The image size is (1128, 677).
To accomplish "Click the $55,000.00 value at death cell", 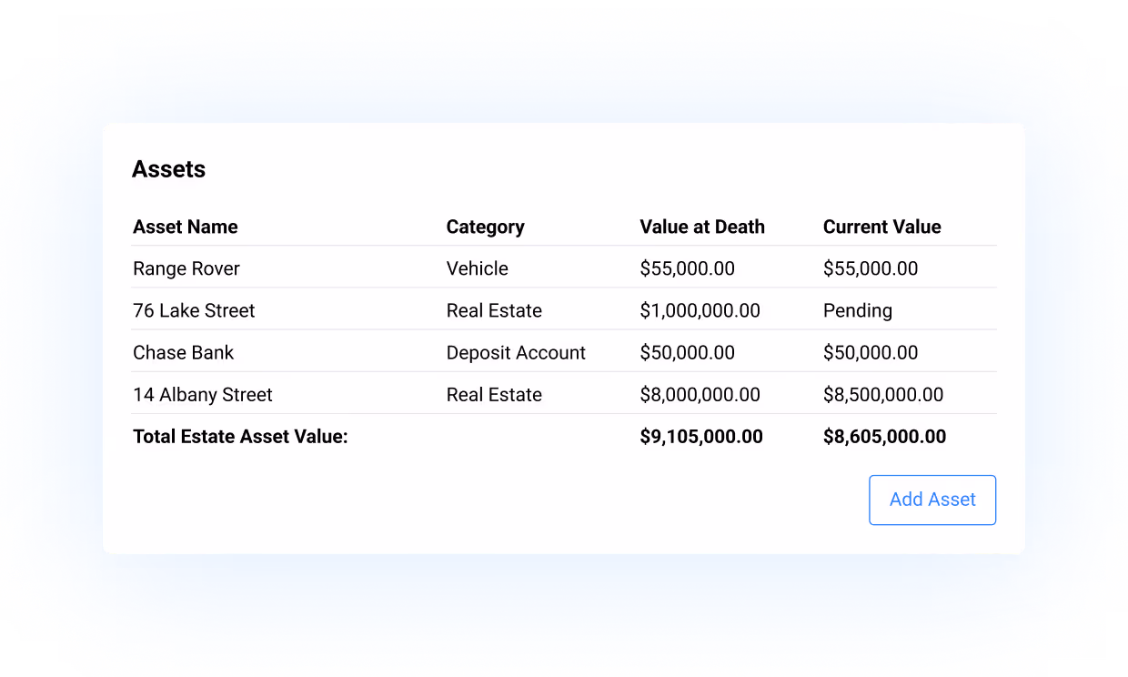I will [x=688, y=268].
